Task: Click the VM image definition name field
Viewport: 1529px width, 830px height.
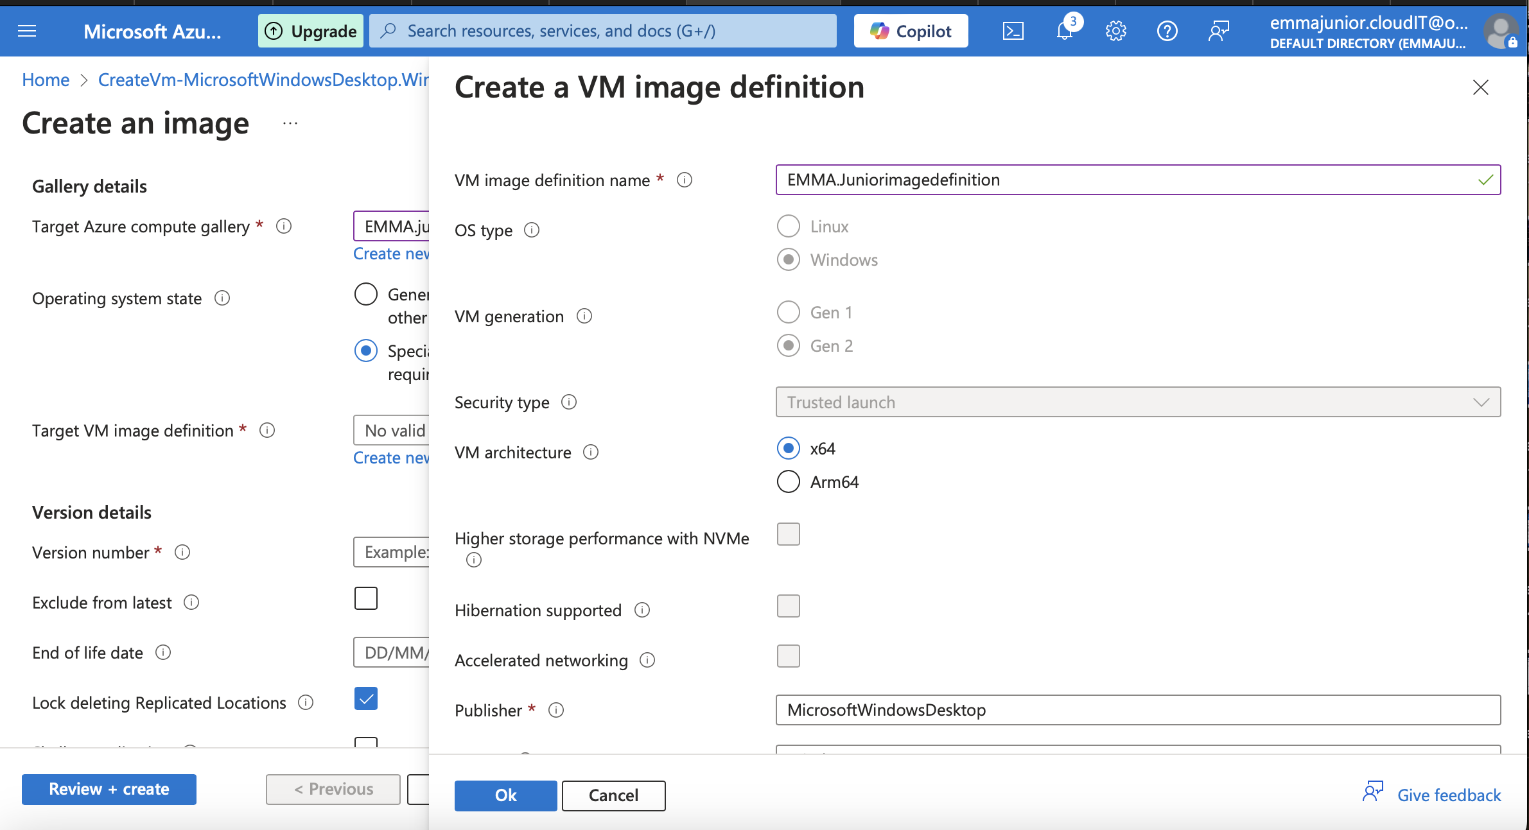Action: [1138, 180]
